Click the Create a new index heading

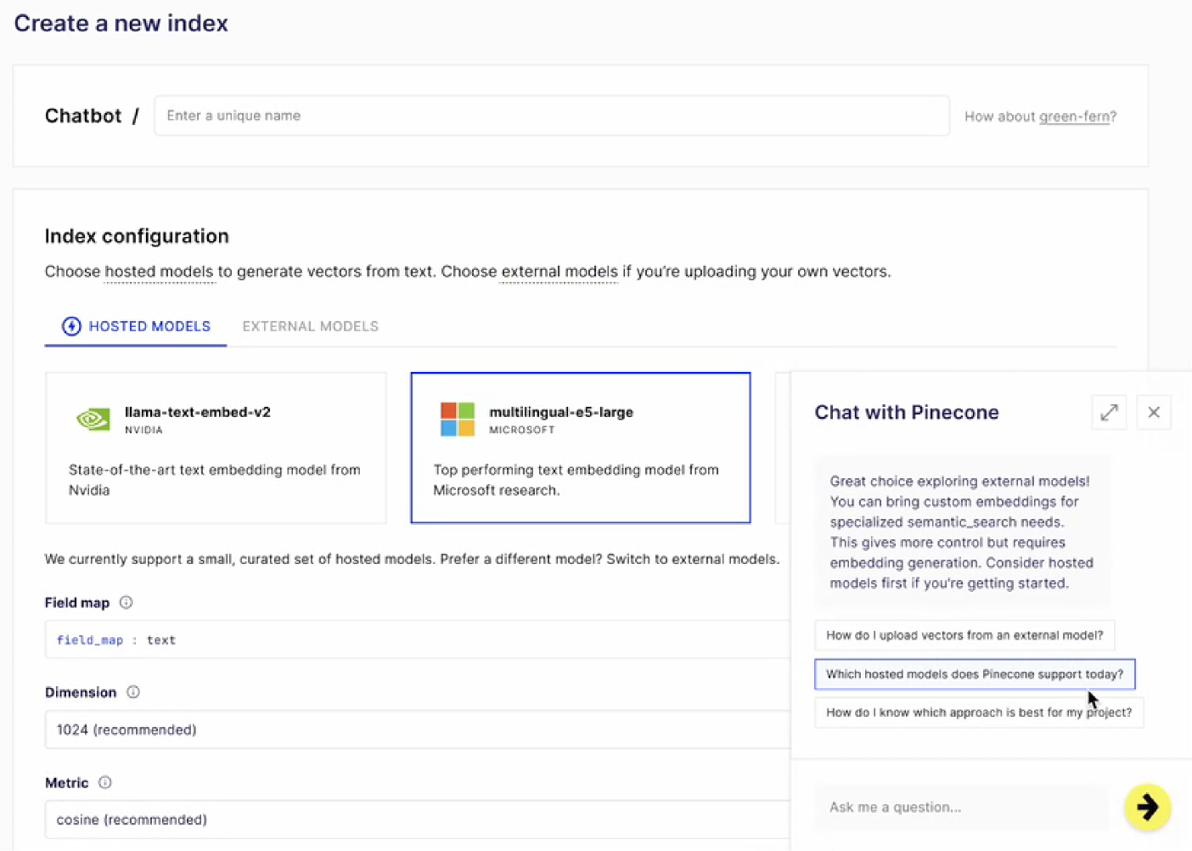pos(121,23)
